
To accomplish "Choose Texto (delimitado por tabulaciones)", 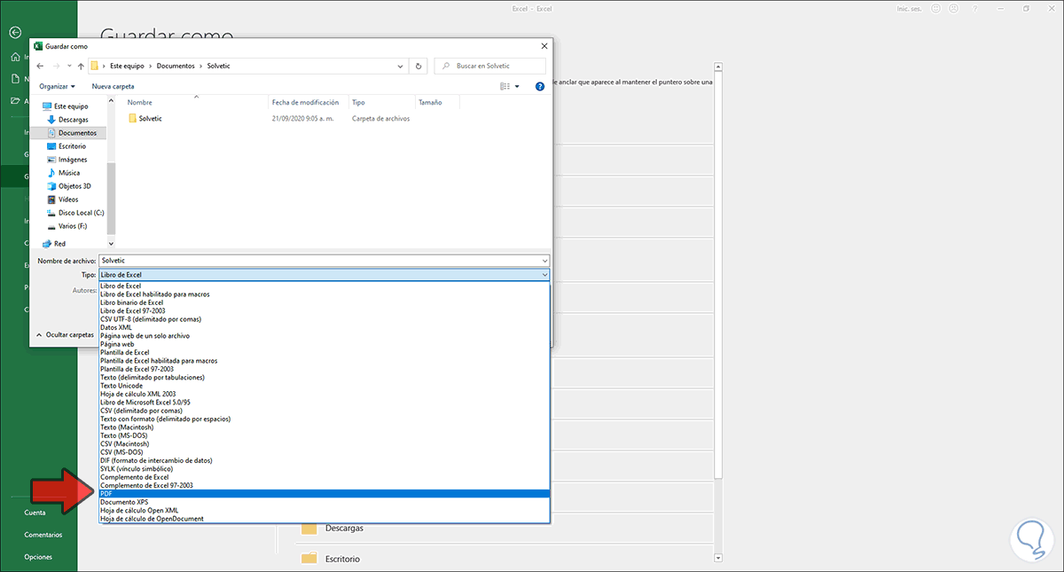I will point(325,377).
